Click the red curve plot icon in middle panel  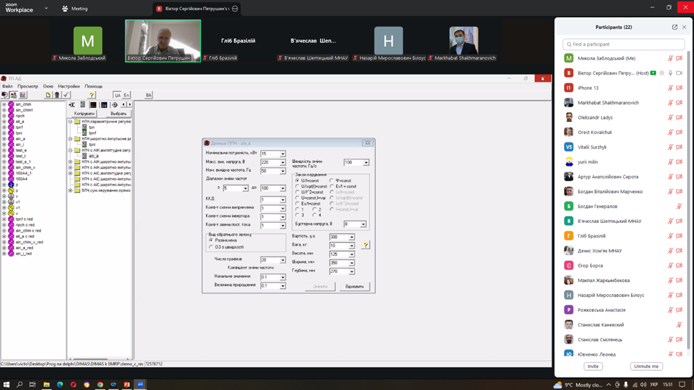click(93, 105)
